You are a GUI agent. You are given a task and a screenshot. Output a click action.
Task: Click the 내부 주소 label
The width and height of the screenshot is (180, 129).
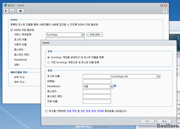pos(20,77)
